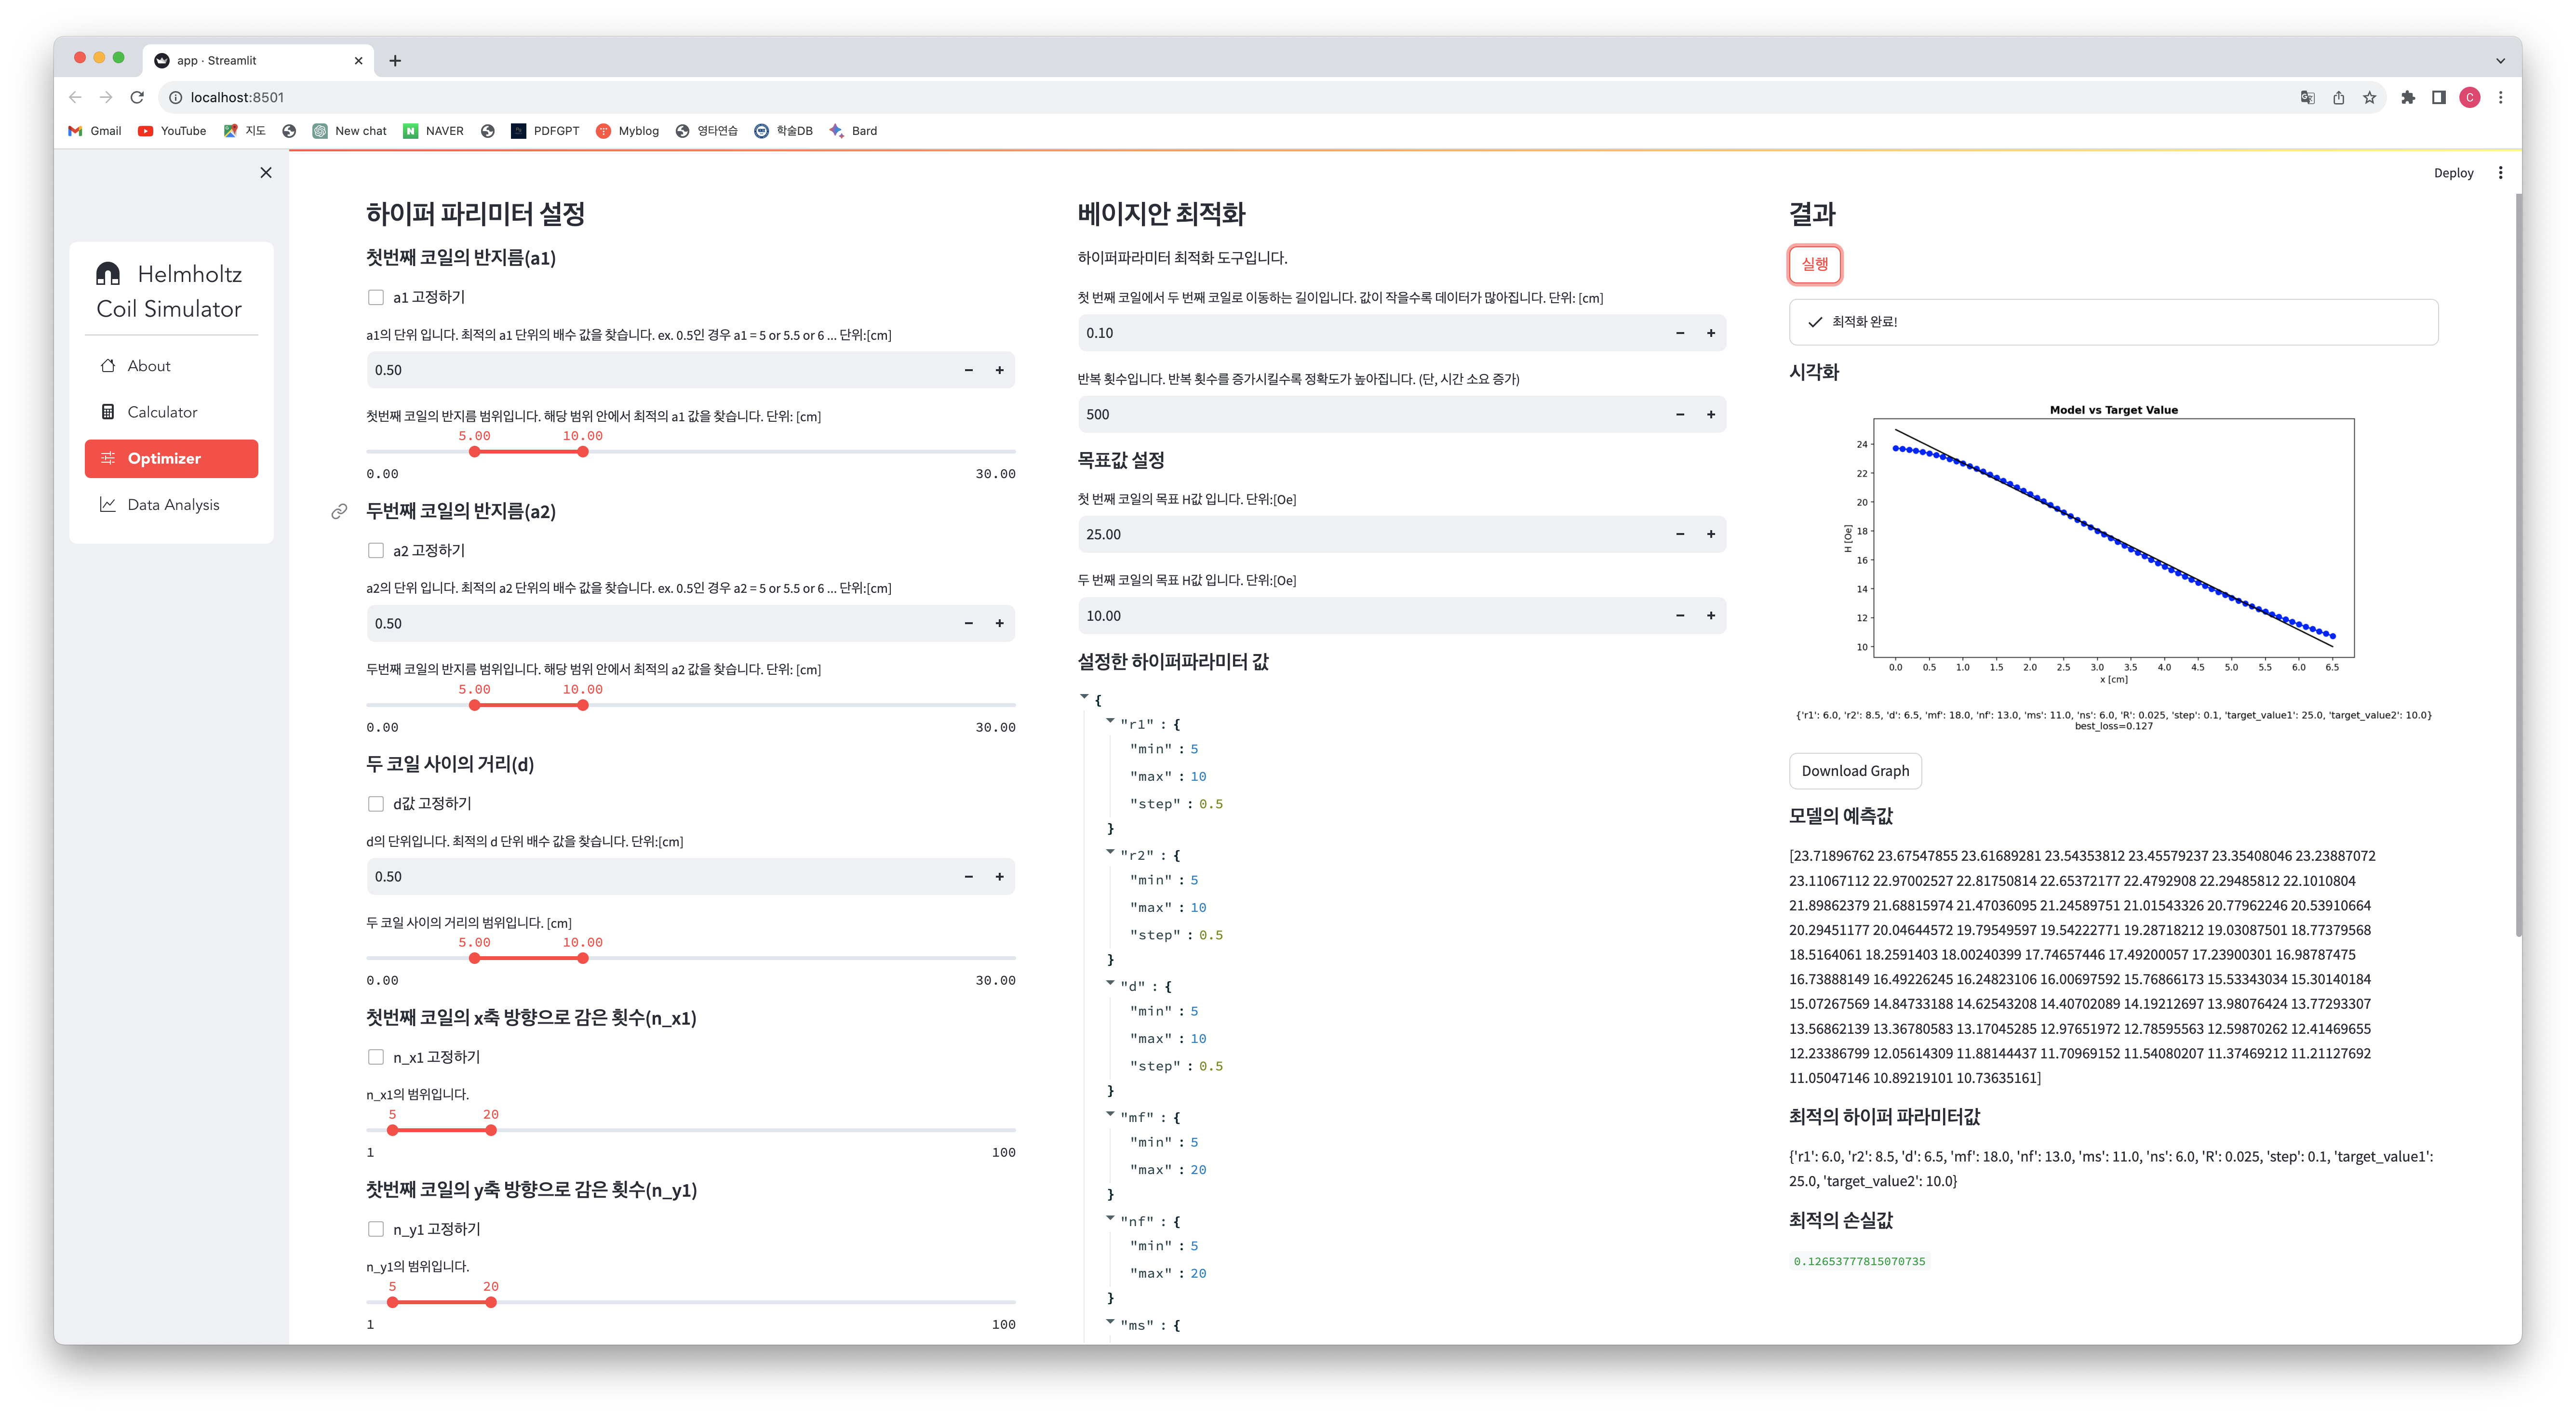
Task: Go to Data Analysis page
Action: tap(173, 505)
